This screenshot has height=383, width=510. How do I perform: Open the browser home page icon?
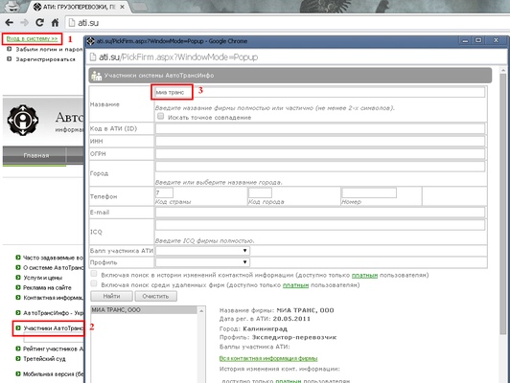(x=55, y=22)
